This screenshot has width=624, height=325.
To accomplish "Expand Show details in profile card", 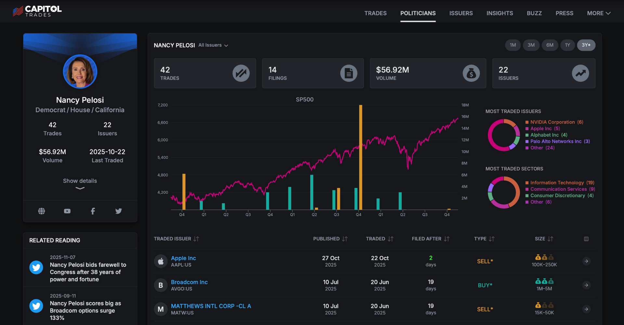I will (x=80, y=183).
